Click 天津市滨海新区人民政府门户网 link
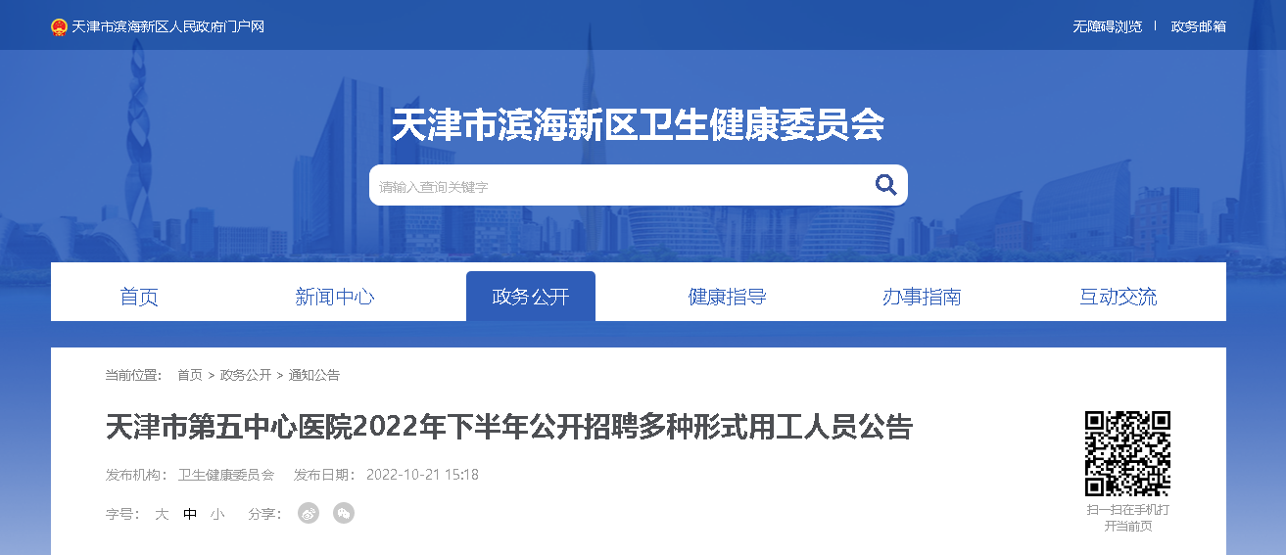 click(x=168, y=26)
